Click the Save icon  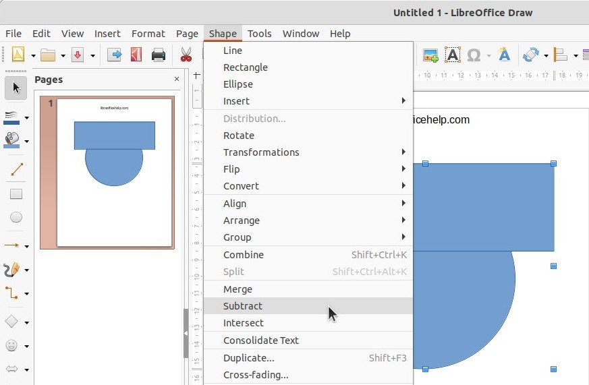[78, 55]
